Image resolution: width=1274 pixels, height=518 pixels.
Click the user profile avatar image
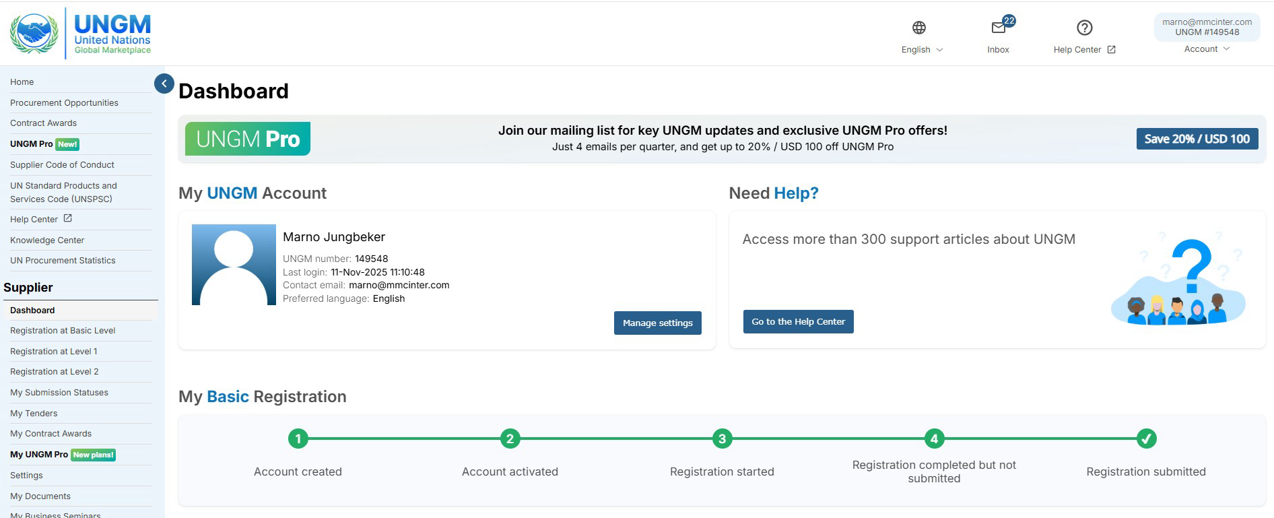pos(234,265)
